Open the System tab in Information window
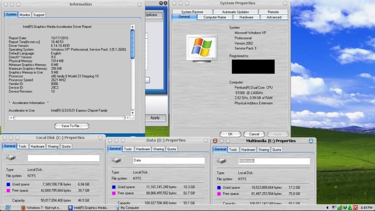 click(11, 14)
